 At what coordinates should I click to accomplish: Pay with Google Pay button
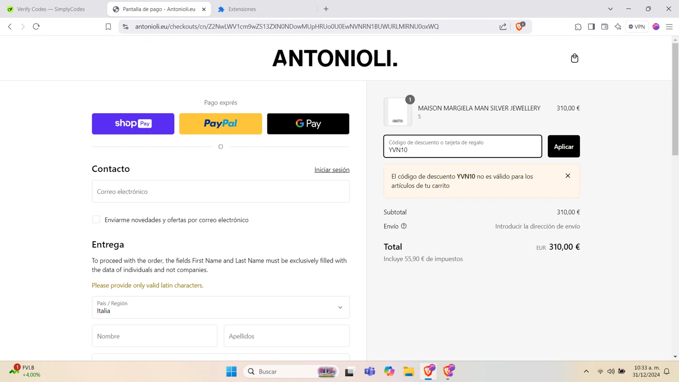tap(308, 124)
